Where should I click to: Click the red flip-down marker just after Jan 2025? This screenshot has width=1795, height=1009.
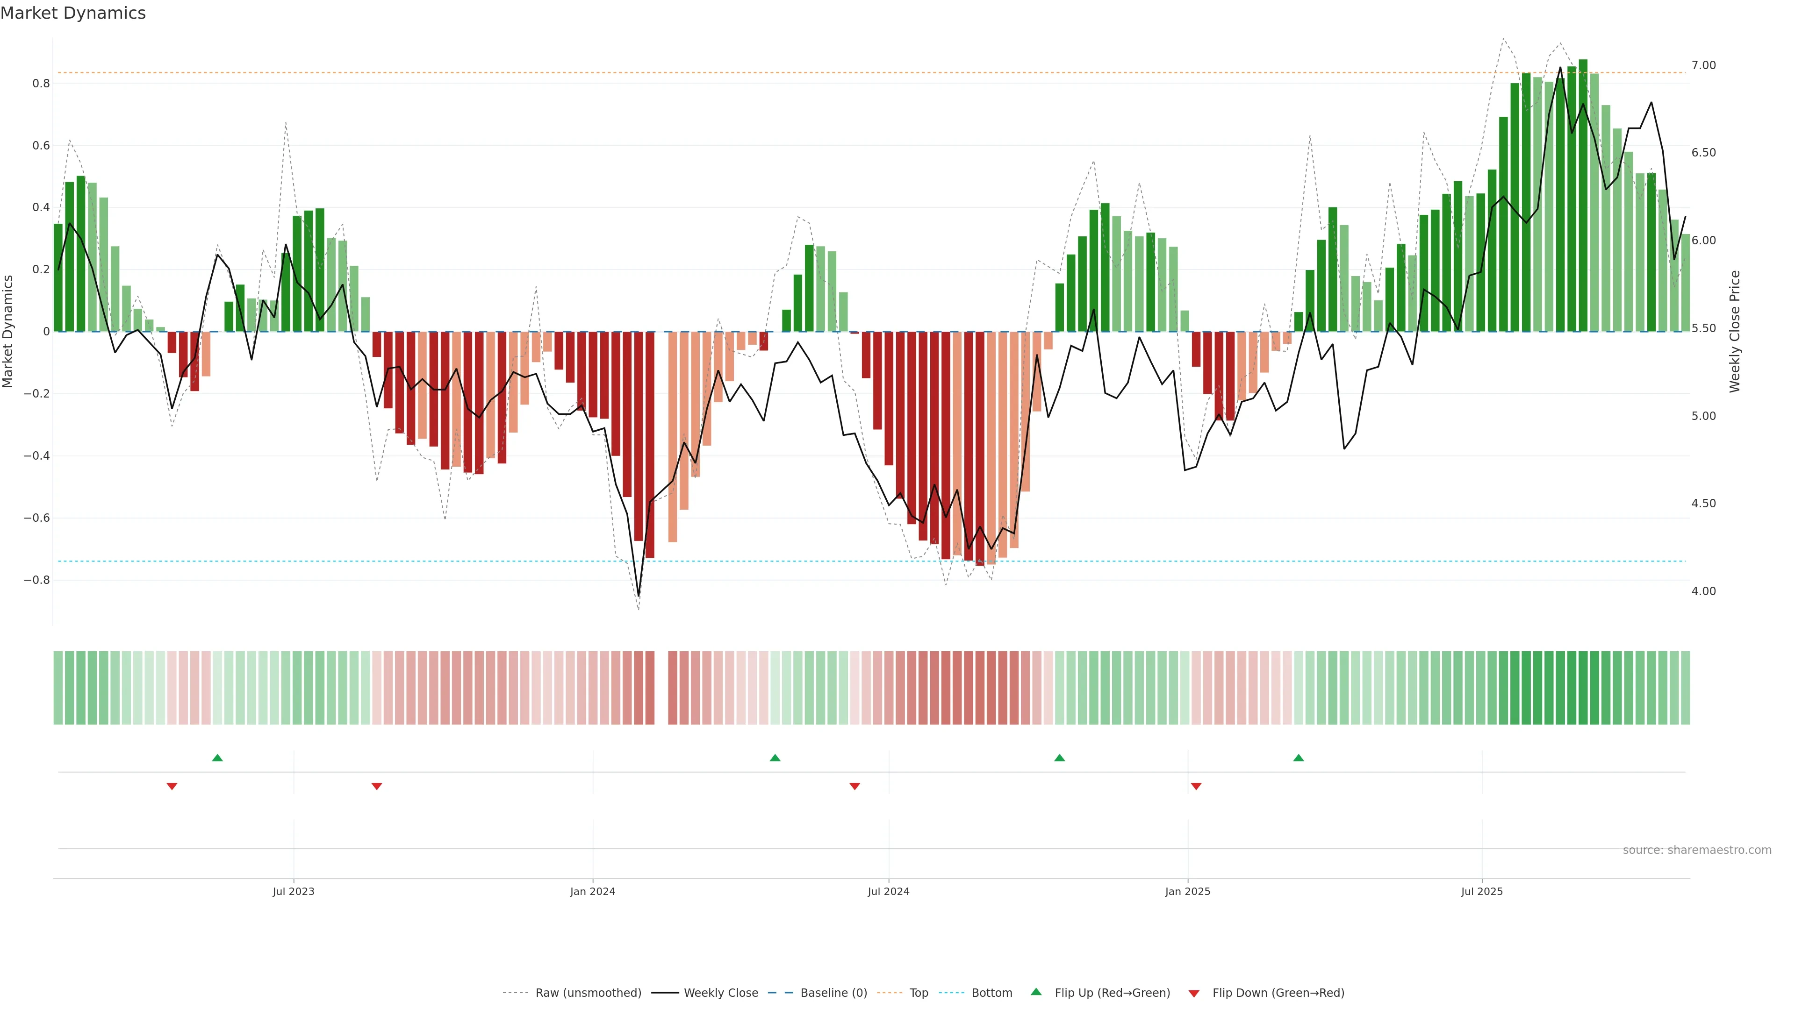[1197, 786]
